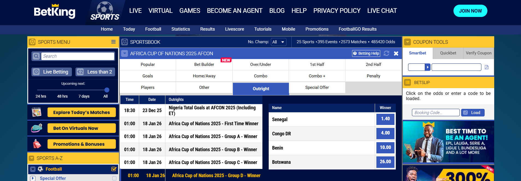Select Senegal odds 1.40
Screen dimensions: 521x181
[385, 119]
